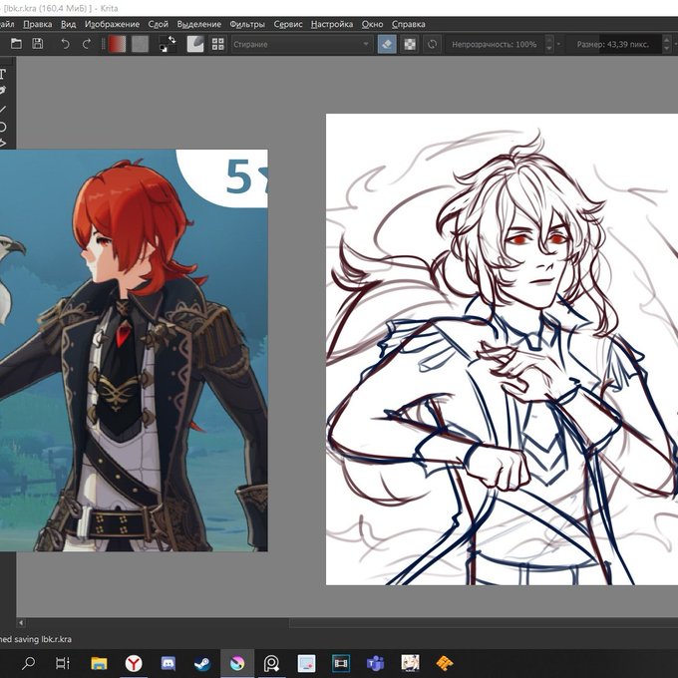Open the orange diamond taskbar app
This screenshot has height=678, width=678.
point(444,663)
